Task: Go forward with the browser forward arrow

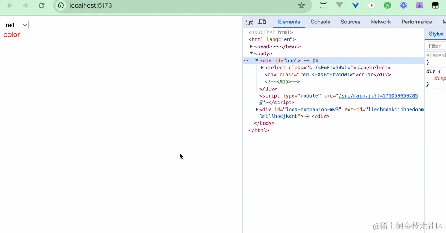Action: (26, 5)
